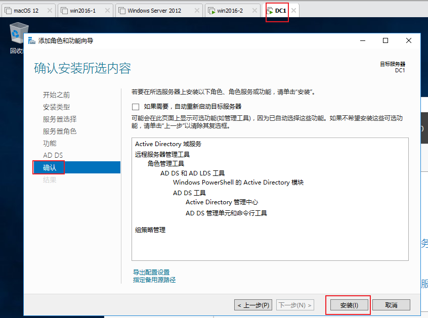Enable automatic restart of target server
The width and height of the screenshot is (428, 318).
tap(136, 107)
